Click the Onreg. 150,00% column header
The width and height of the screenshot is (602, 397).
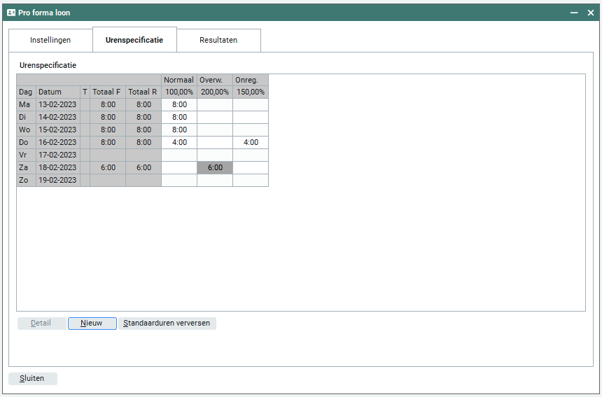pos(251,92)
